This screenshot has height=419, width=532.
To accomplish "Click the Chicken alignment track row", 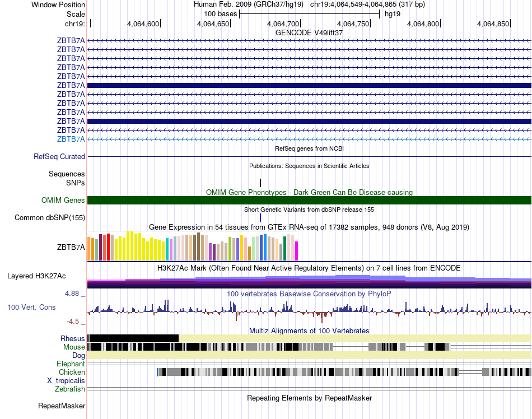I will [x=344, y=372].
